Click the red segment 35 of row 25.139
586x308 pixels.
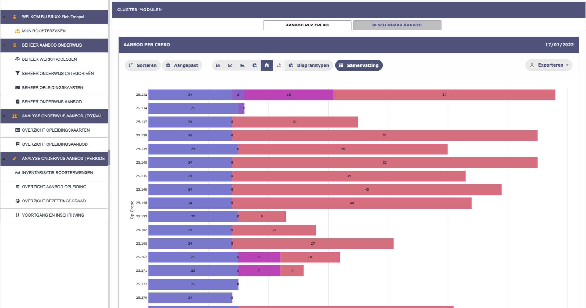[x=343, y=149]
